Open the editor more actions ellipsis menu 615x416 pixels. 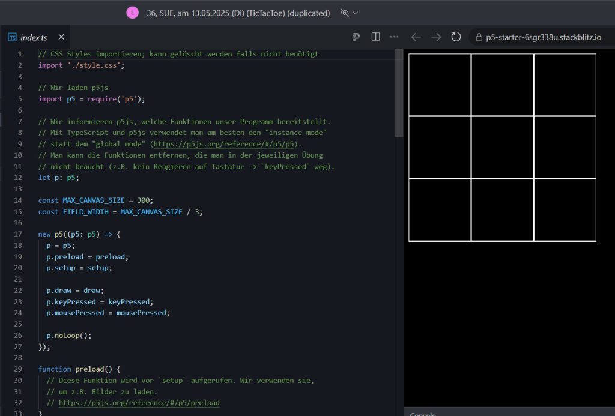[394, 37]
